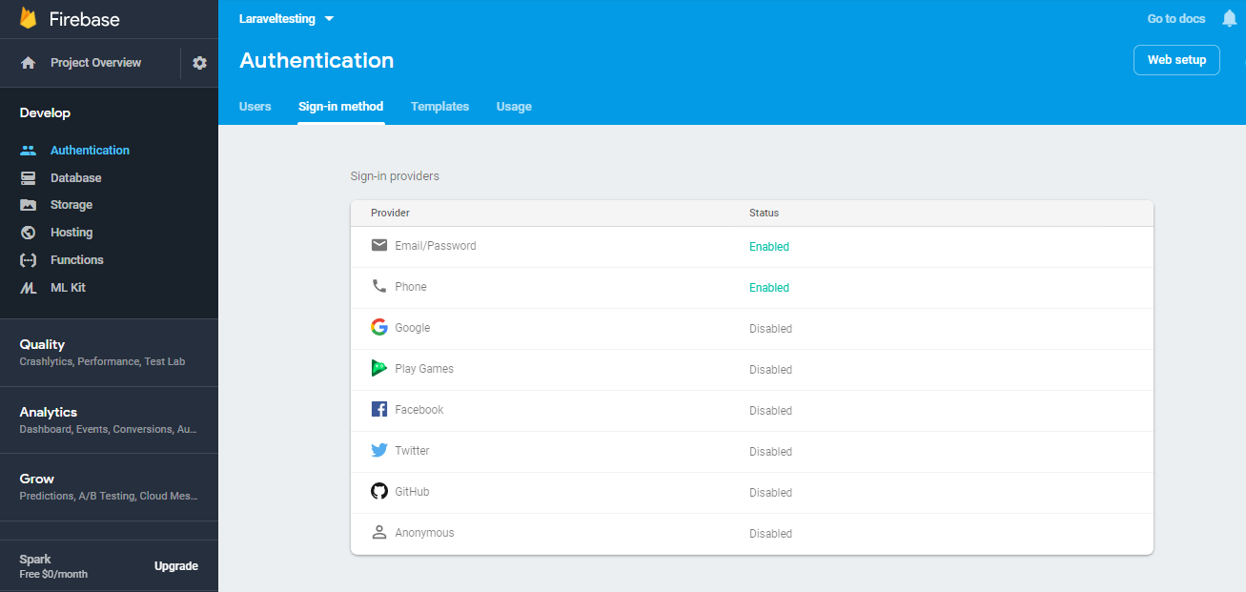Click the Firebase flame logo
1246x592 pixels.
(x=29, y=18)
